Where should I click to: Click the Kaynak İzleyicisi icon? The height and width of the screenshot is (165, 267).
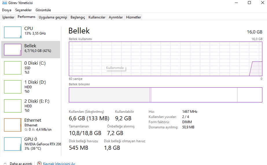click(39, 164)
